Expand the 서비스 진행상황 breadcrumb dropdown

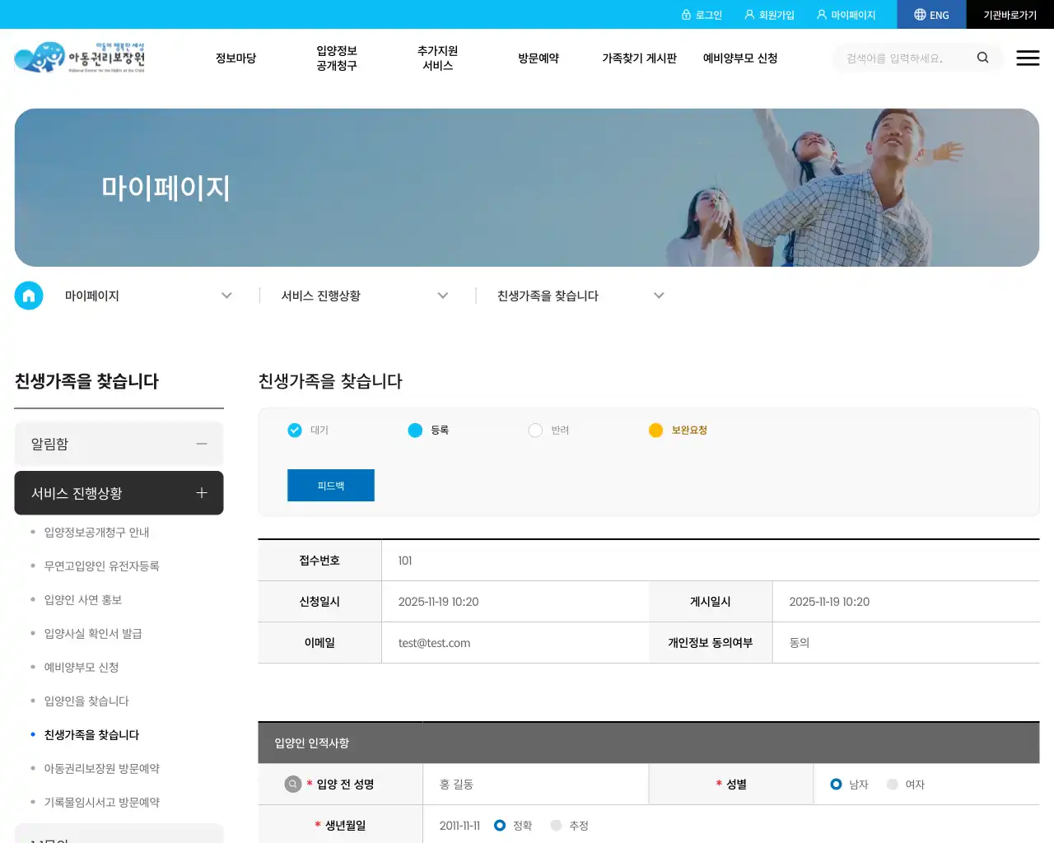click(443, 296)
